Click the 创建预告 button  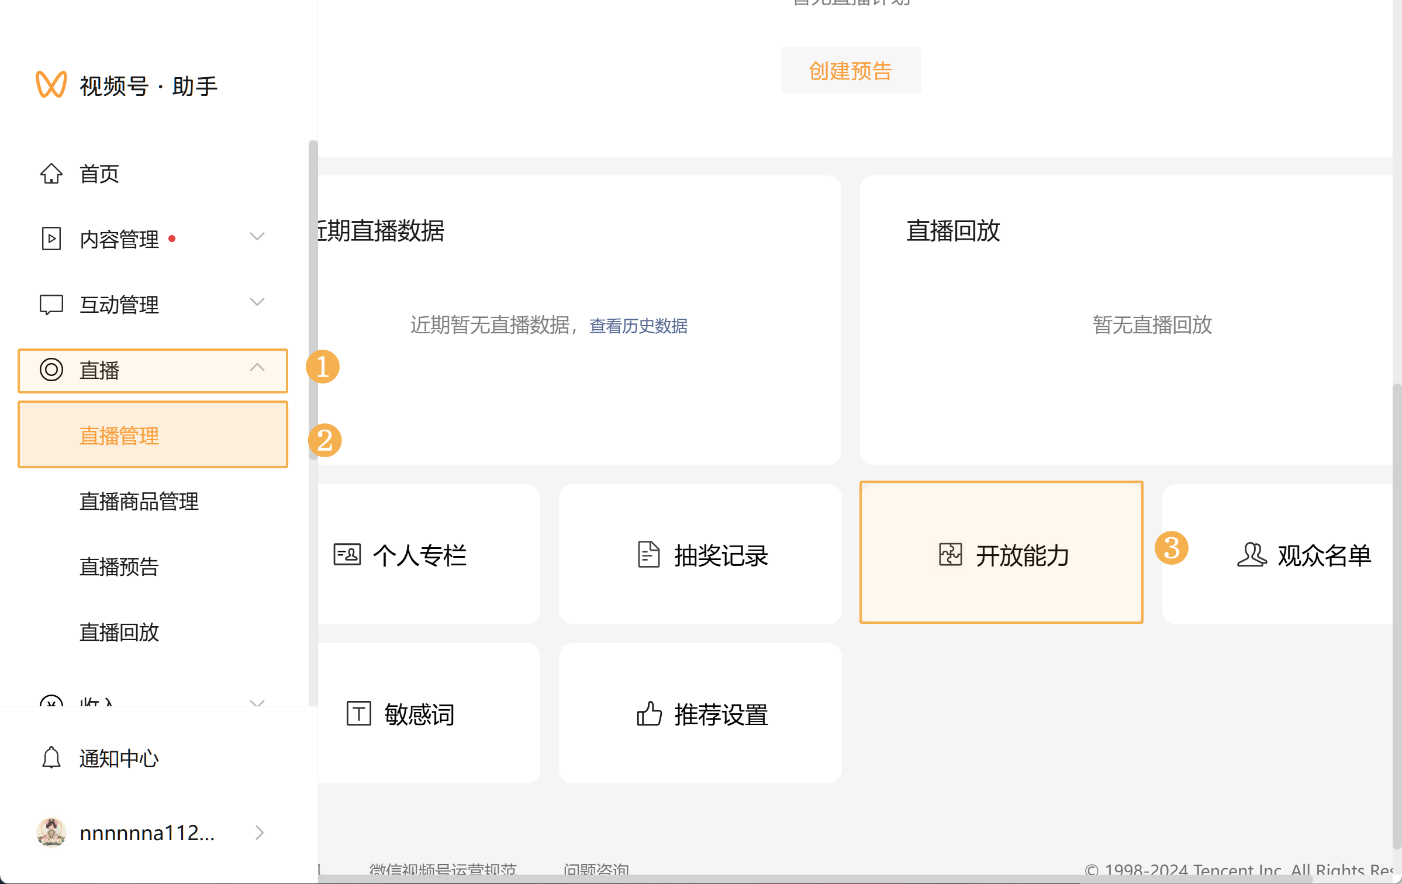pyautogui.click(x=851, y=71)
